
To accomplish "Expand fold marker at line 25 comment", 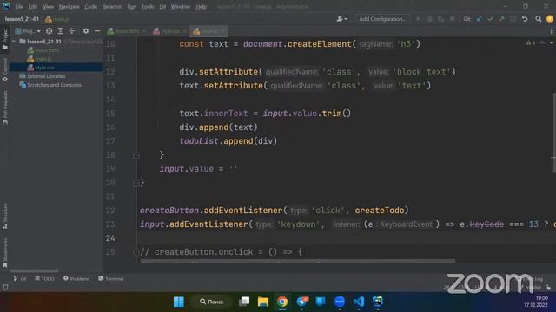I will coord(136,252).
